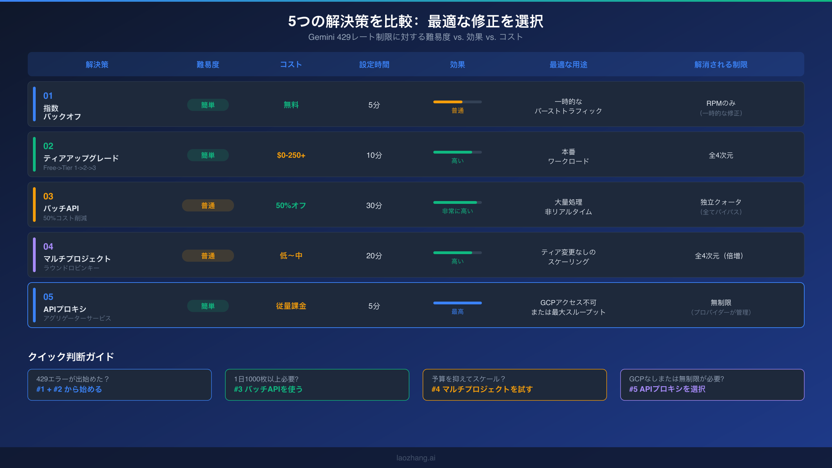Viewport: 832px width, 468px height.
Task: Select the 解消される制限 column header
Action: (721, 65)
